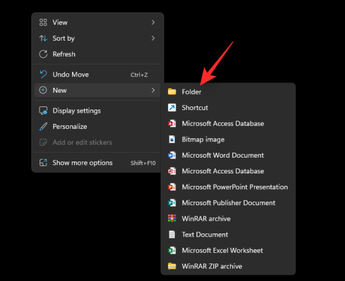Click the greyed-out Add or edit stickers entry
This screenshot has width=345, height=281.
coord(97,143)
